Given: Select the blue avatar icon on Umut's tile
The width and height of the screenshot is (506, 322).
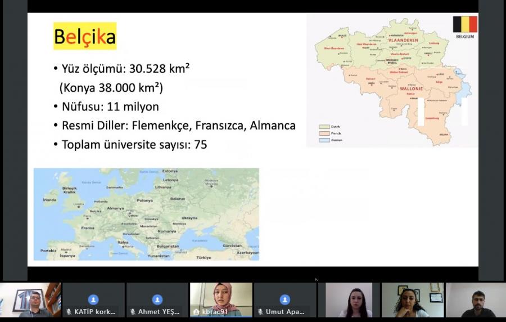Looking at the screenshot, I should 285,299.
